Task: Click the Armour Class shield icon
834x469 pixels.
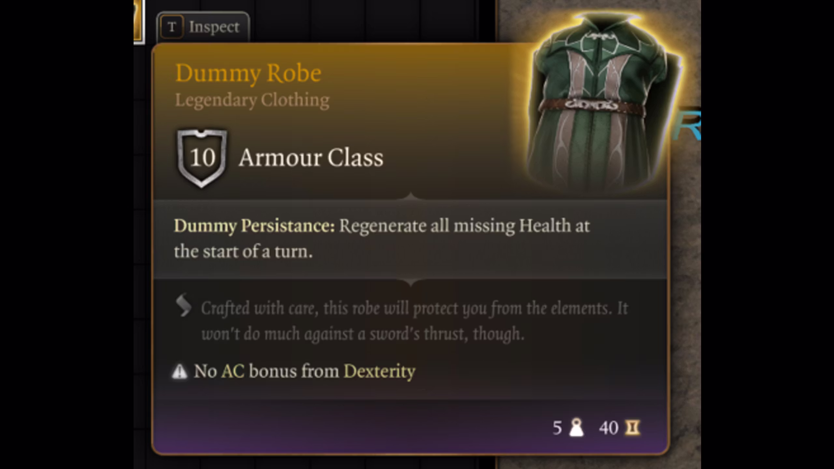Action: [x=202, y=158]
